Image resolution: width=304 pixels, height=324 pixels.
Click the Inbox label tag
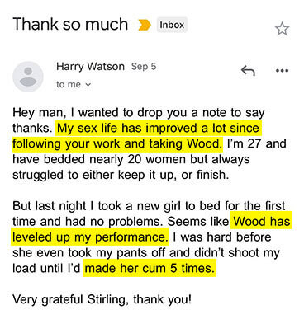(172, 25)
